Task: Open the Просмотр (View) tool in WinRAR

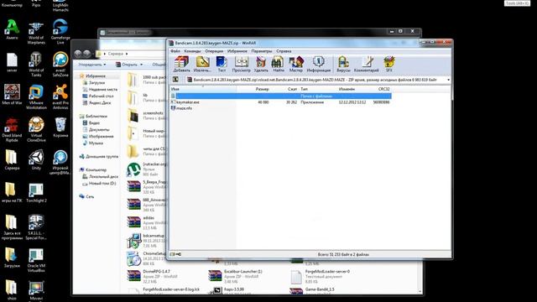Action: (x=241, y=64)
